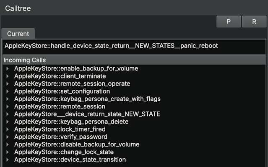Select the device_return_state_NEW_STATE entry
Viewport: 268px width, 167px height.
87,114
